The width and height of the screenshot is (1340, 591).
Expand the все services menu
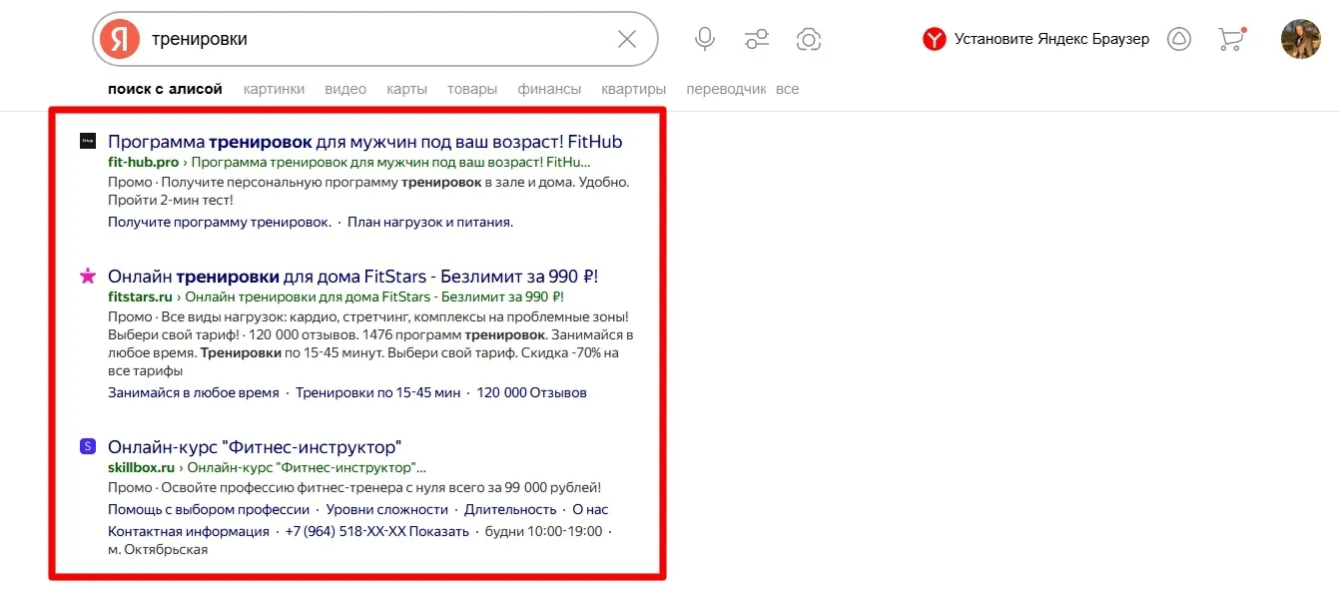pyautogui.click(x=787, y=89)
